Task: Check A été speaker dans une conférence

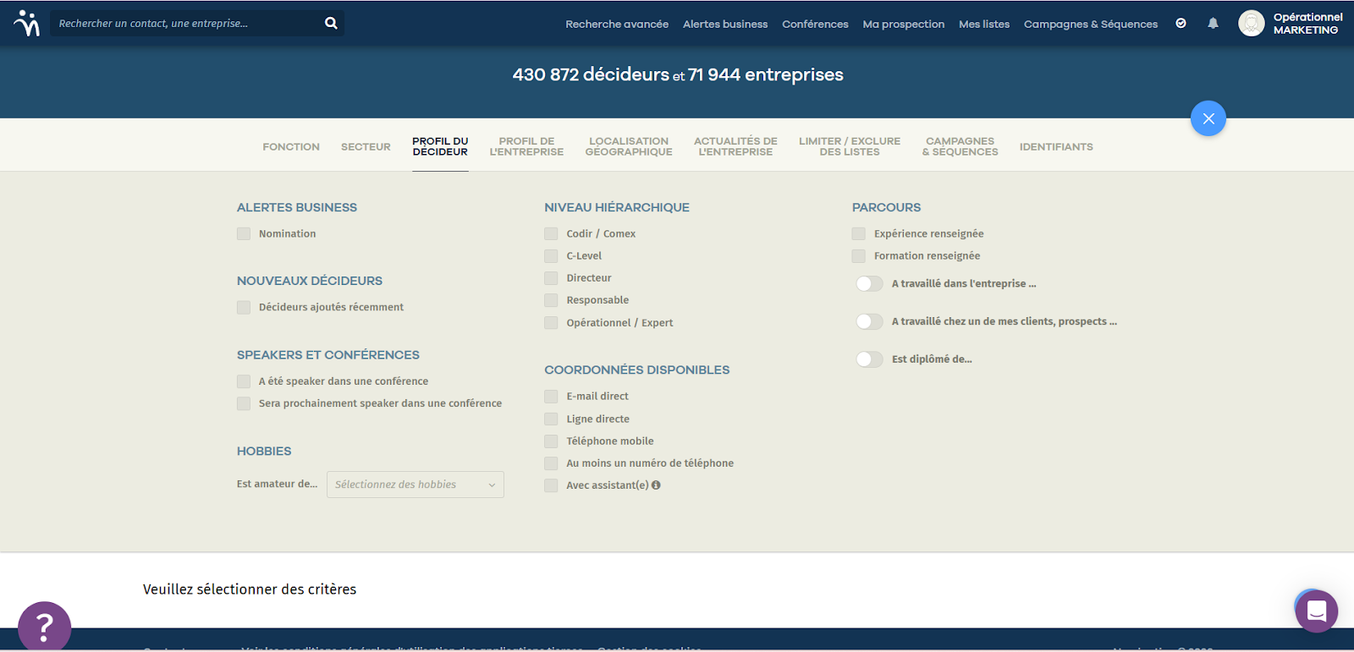Action: pos(244,381)
